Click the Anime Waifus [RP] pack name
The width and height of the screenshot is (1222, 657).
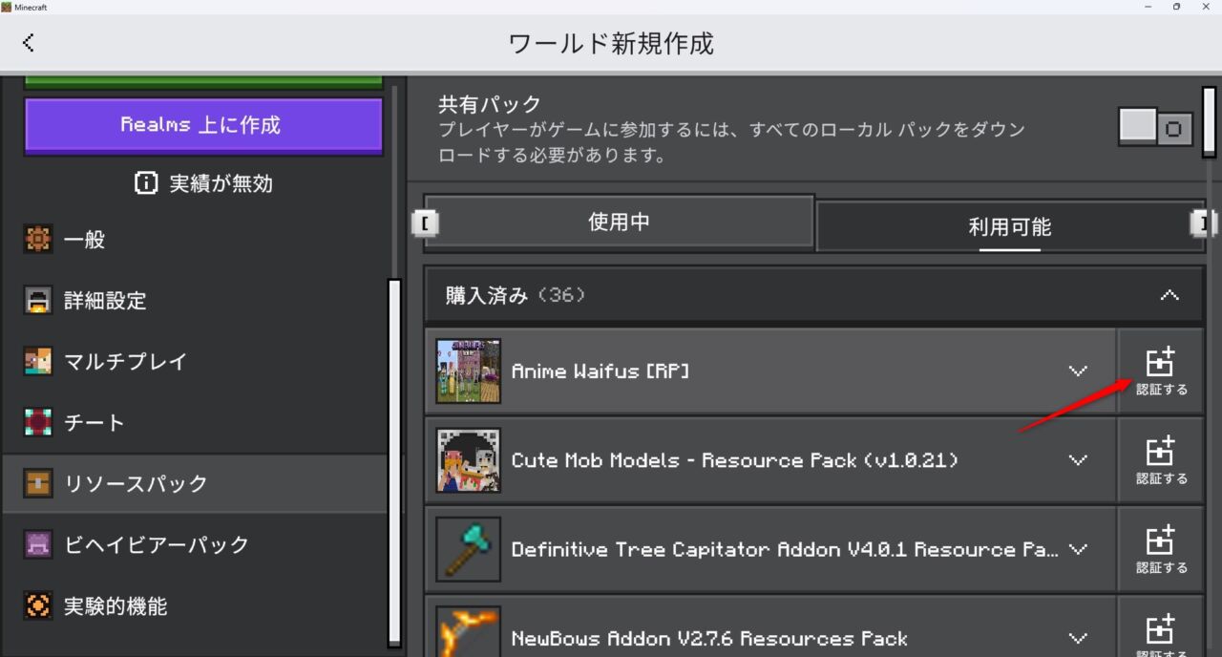[x=600, y=371]
